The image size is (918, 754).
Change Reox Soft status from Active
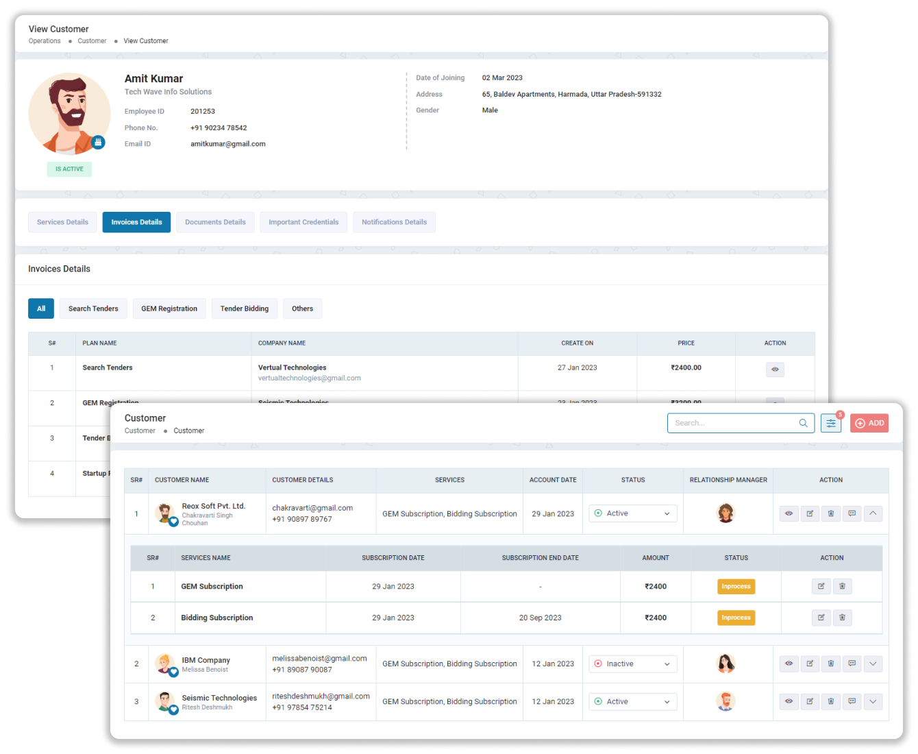click(x=632, y=513)
